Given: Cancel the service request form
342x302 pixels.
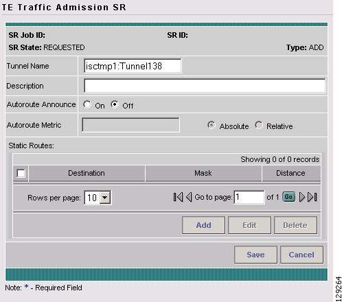Looking at the screenshot, I should tap(301, 255).
